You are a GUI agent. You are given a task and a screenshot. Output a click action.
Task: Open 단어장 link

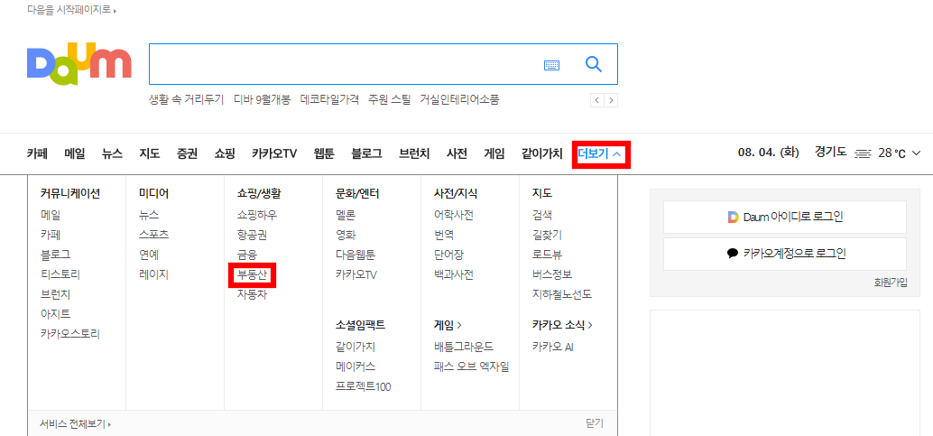tap(449, 255)
